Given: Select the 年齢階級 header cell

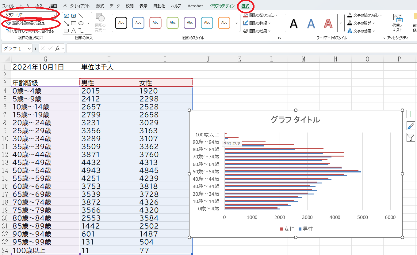Looking at the screenshot, I should [x=45, y=83].
